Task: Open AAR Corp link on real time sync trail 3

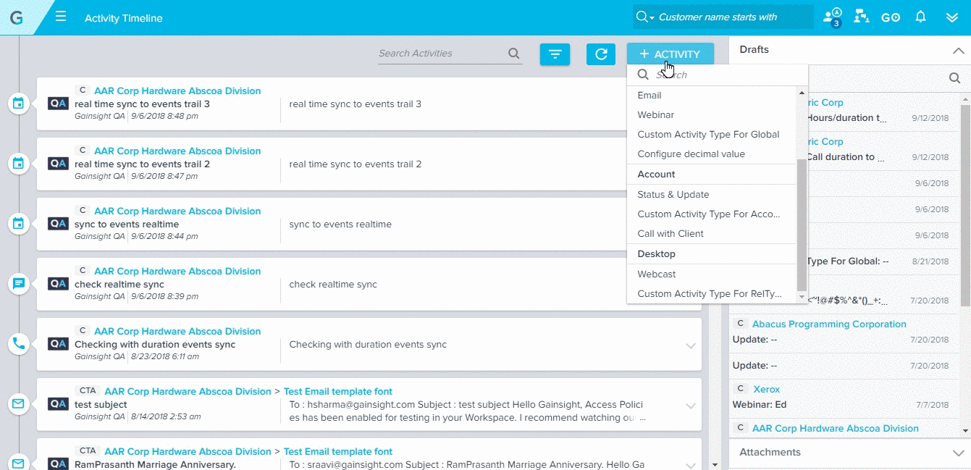Action: pyautogui.click(x=177, y=91)
